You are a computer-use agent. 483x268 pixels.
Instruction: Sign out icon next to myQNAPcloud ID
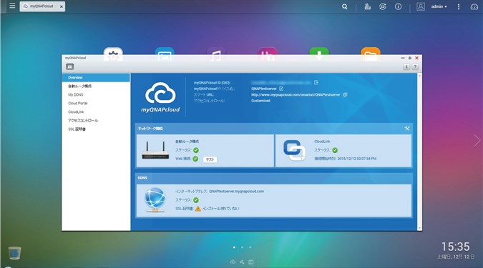tap(316, 82)
